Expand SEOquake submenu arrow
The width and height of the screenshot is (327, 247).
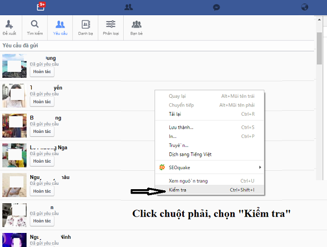260,168
